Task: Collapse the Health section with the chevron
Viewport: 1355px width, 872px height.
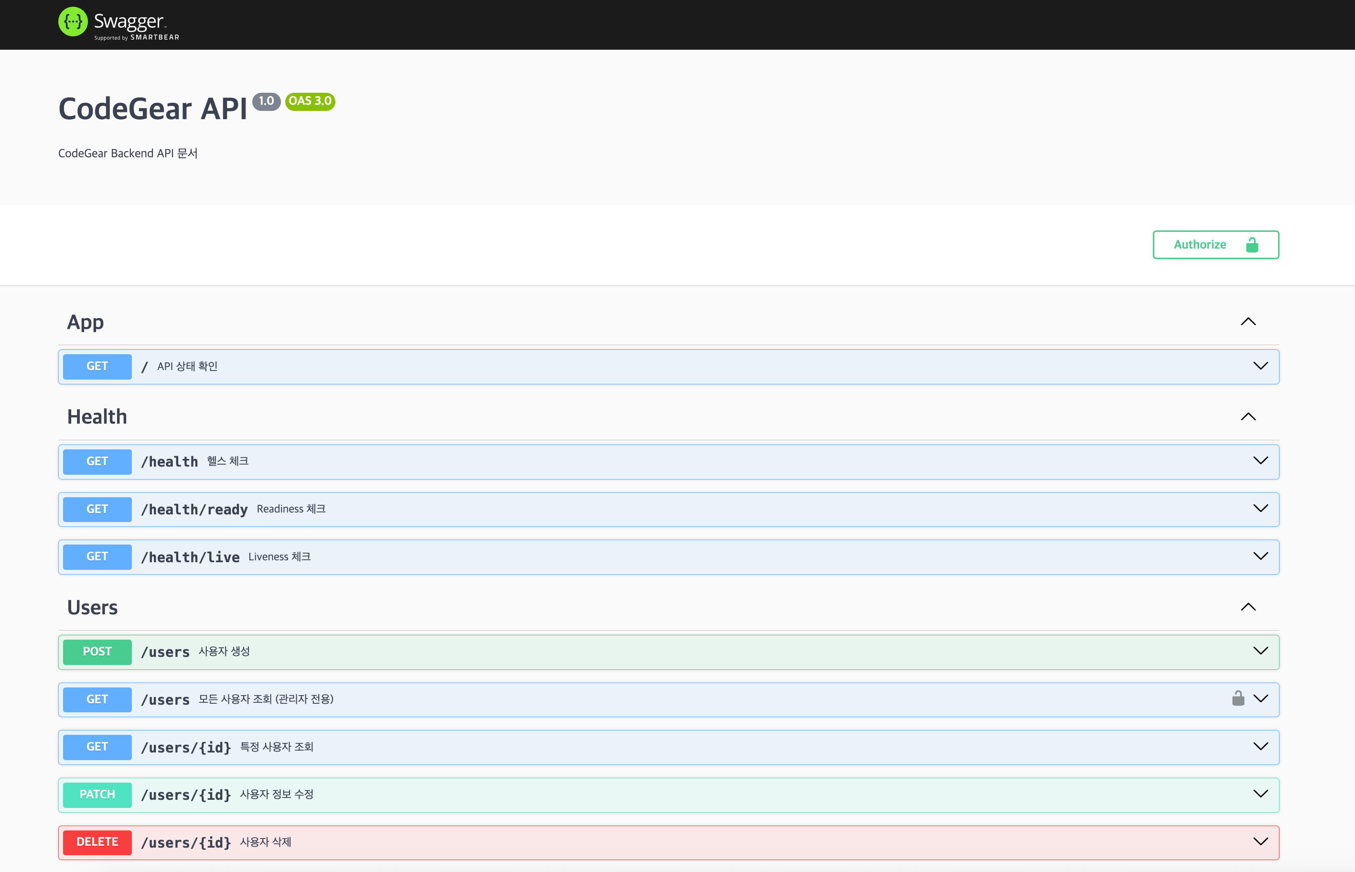Action: coord(1248,417)
